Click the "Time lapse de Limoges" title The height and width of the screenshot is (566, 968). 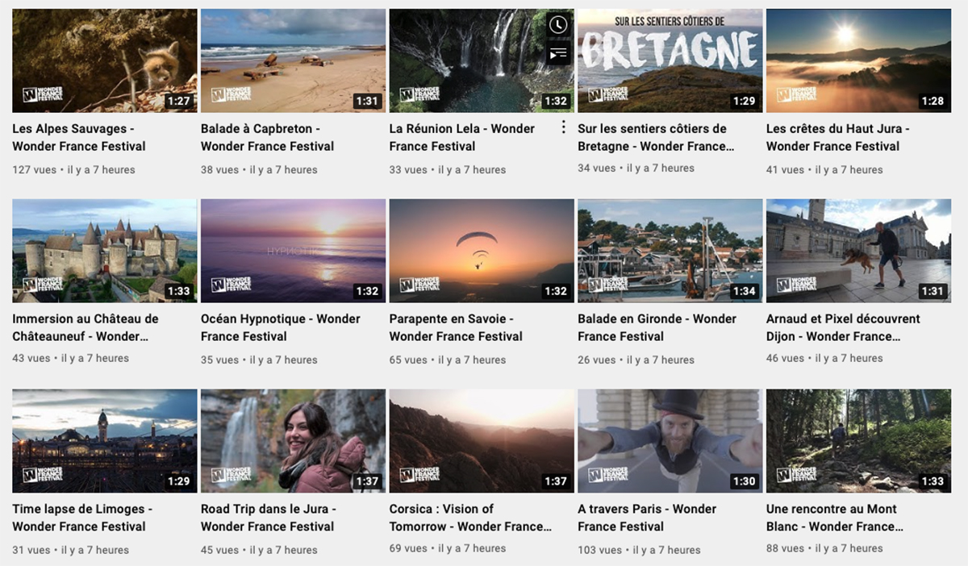pos(82,518)
